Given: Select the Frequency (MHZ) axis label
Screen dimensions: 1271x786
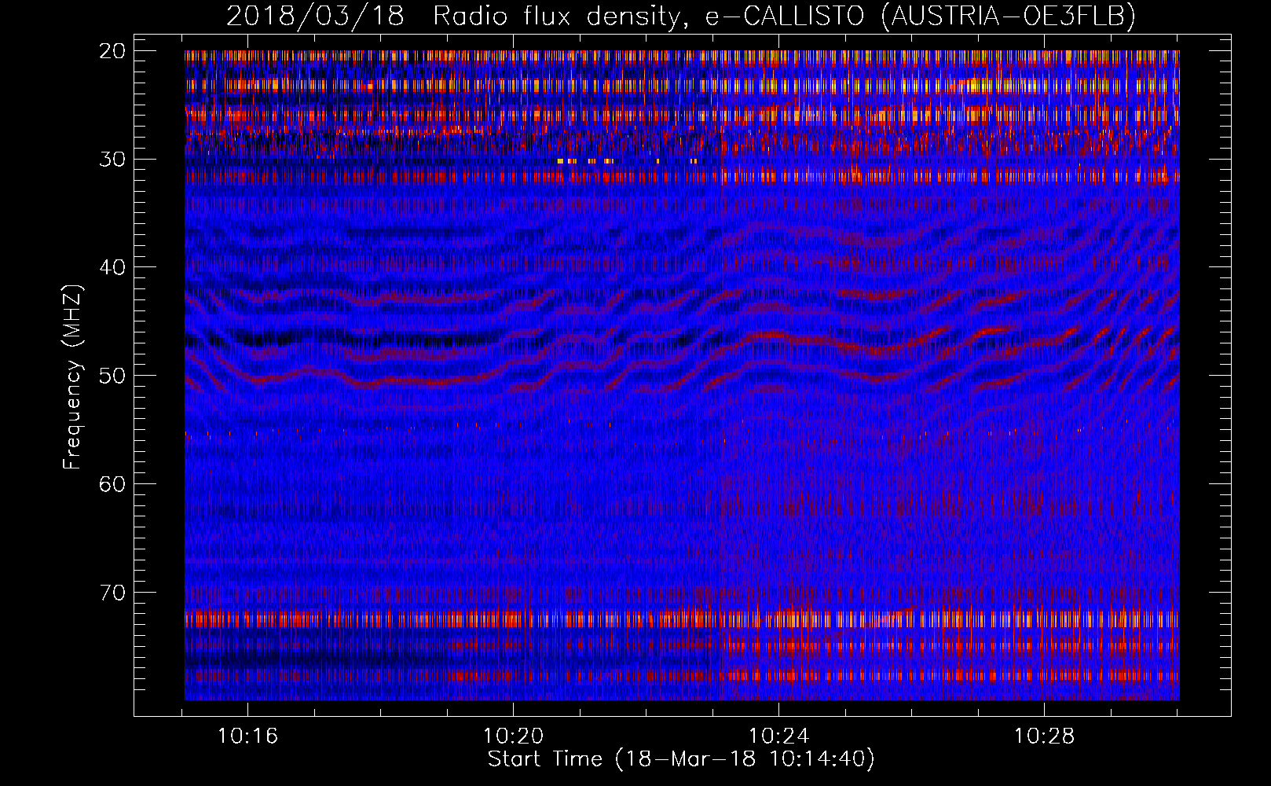Looking at the screenshot, I should click(x=72, y=377).
